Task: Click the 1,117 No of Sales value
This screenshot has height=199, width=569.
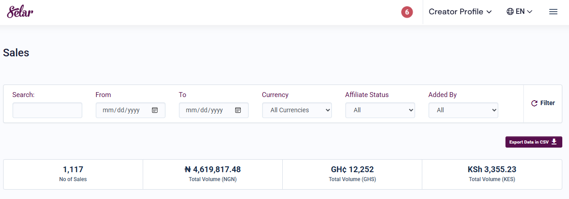Action: (x=73, y=169)
